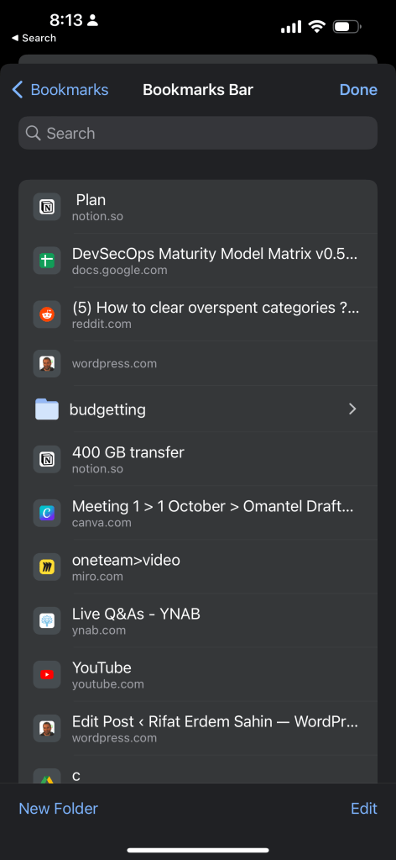This screenshot has width=396, height=860.
Task: Open the budgetting folder row
Action: (198, 409)
